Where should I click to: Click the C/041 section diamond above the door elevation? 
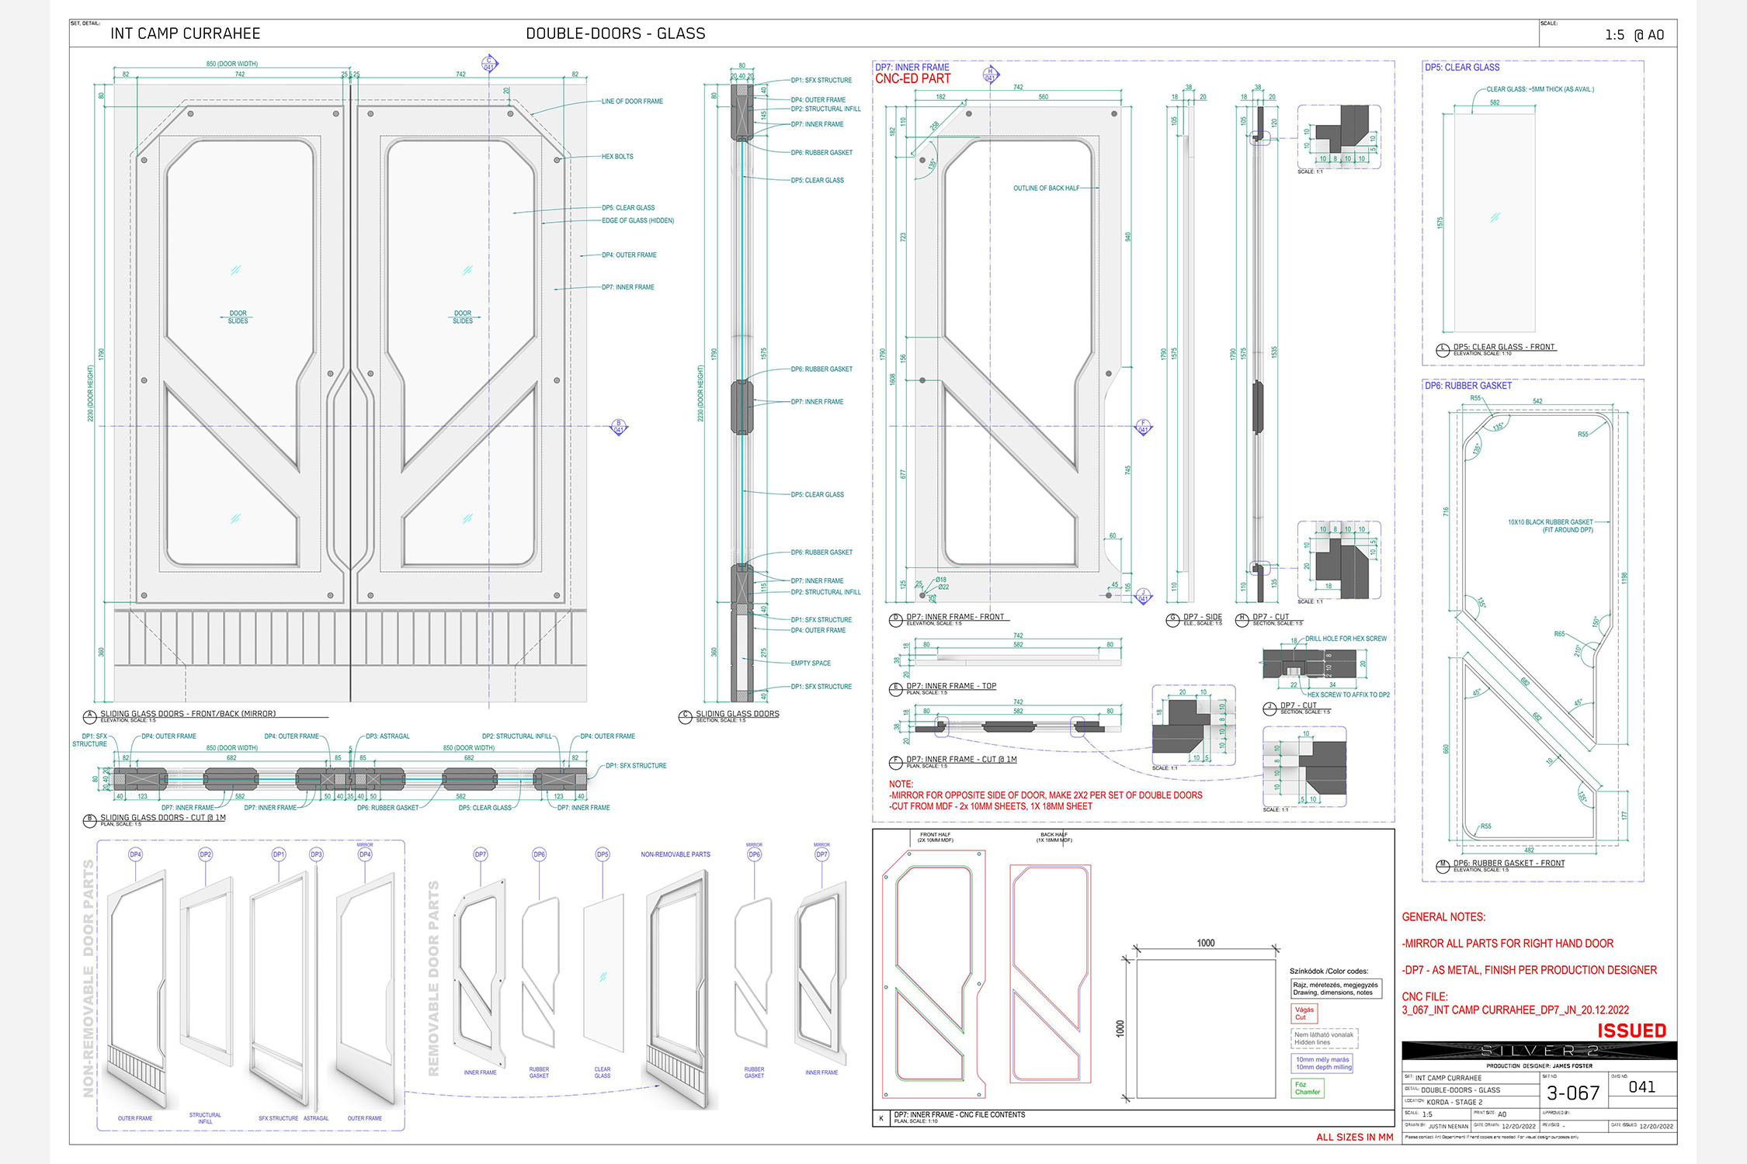coord(489,64)
